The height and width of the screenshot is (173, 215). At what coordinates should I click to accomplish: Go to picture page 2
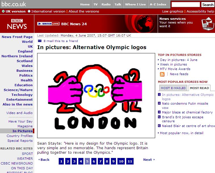click(68, 161)
